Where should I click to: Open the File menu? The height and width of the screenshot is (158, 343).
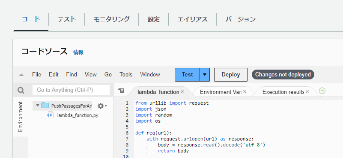(36, 75)
